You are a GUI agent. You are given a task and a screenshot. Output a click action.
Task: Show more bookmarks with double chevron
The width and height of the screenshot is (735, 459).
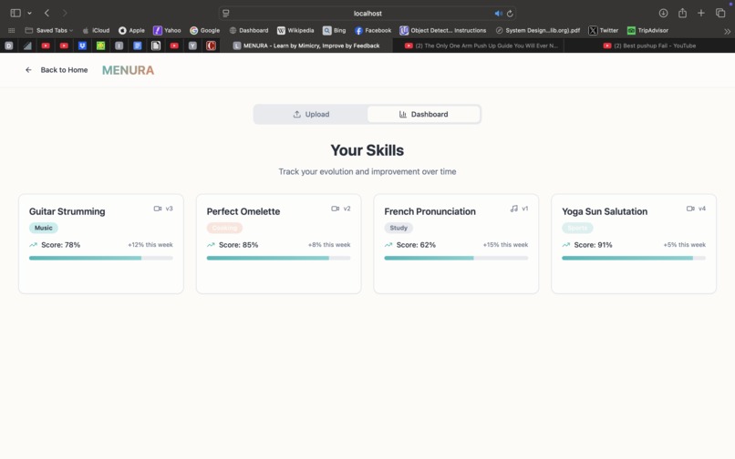tap(727, 31)
